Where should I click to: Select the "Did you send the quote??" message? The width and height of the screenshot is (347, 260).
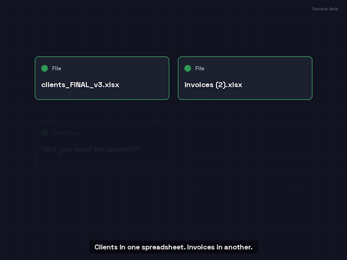[x=91, y=149]
